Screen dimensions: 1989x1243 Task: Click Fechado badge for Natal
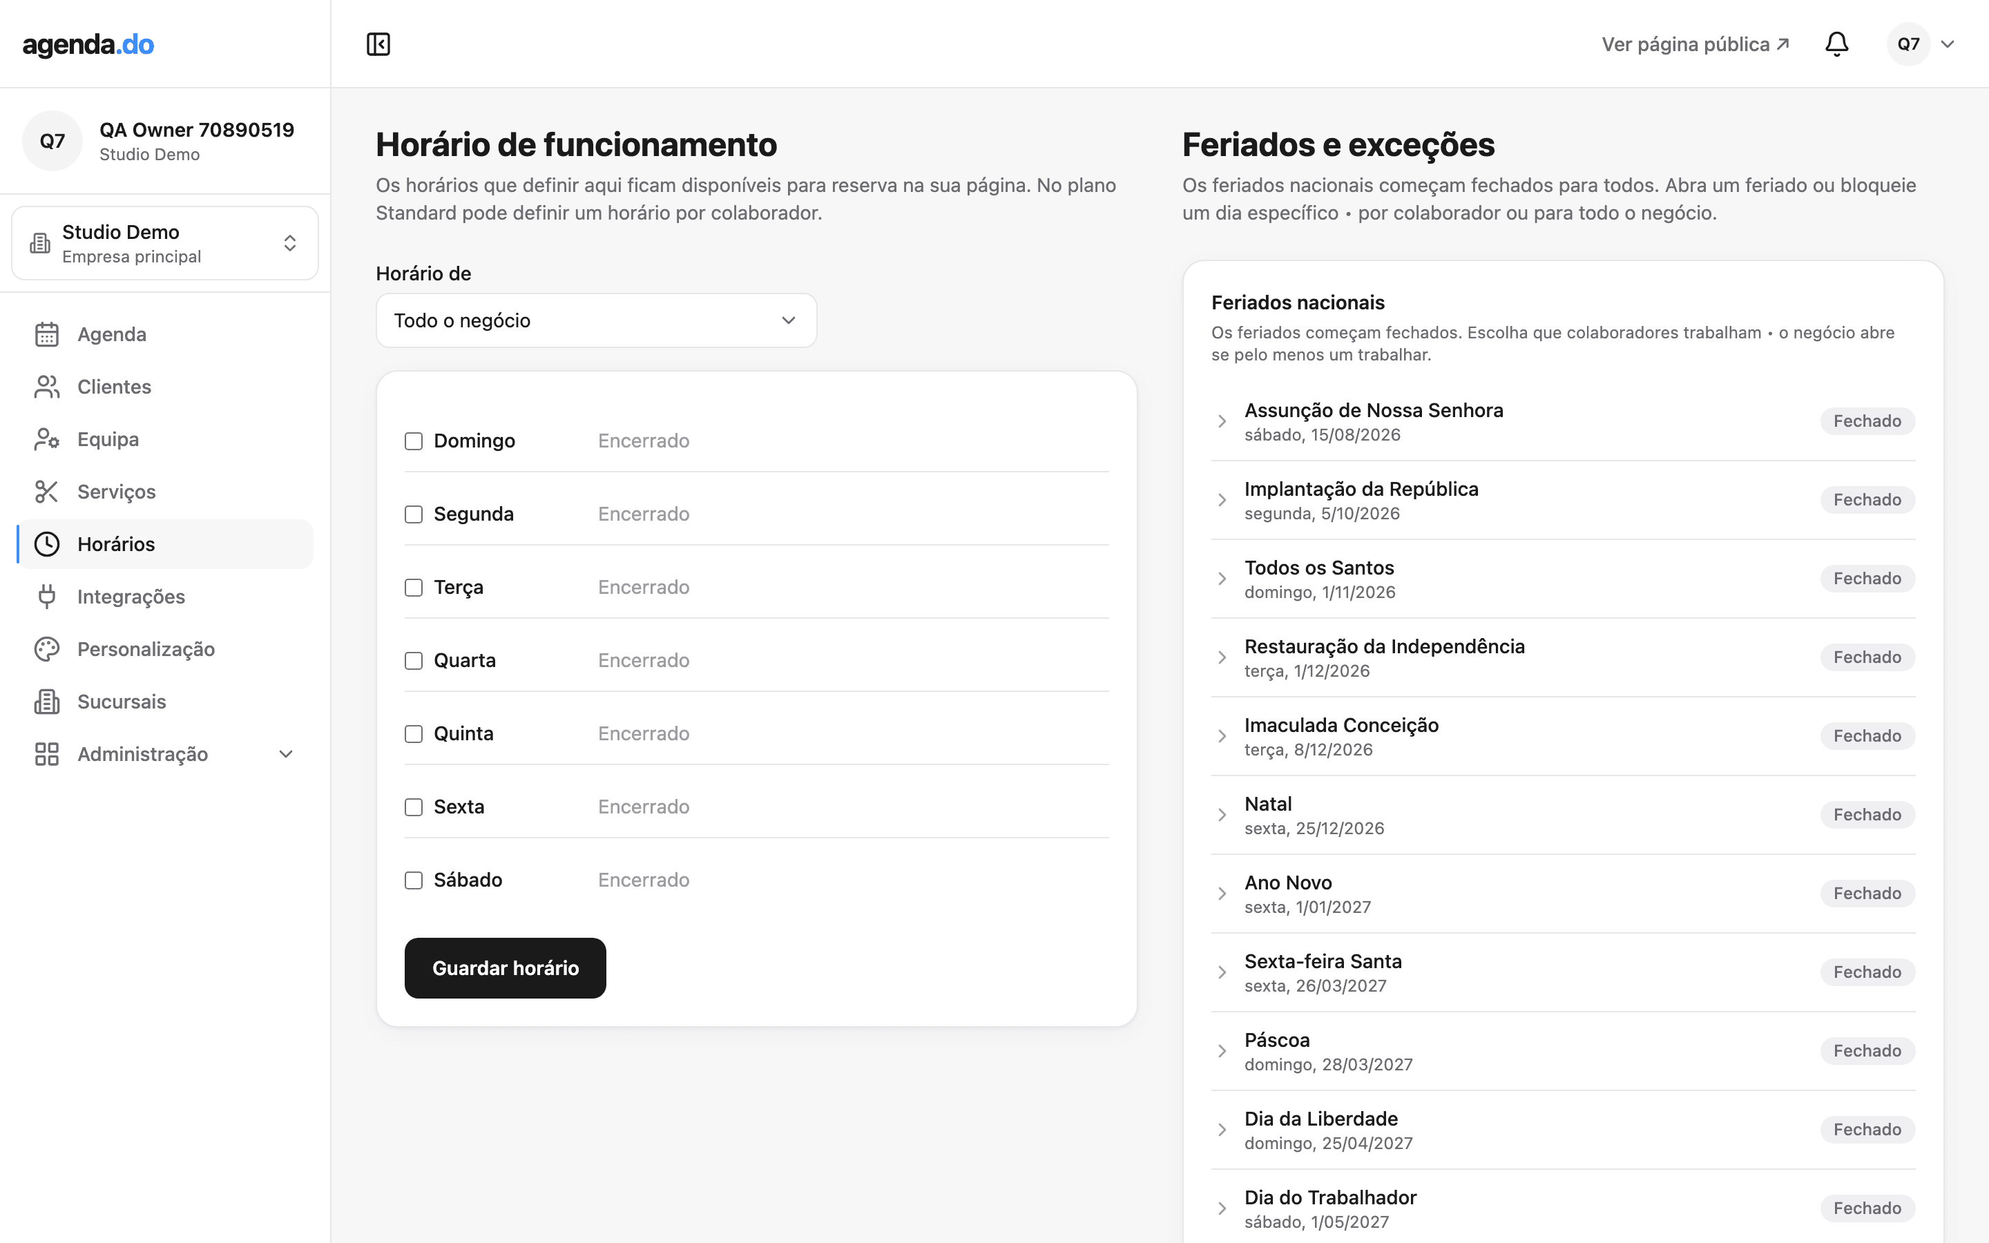pyautogui.click(x=1867, y=816)
